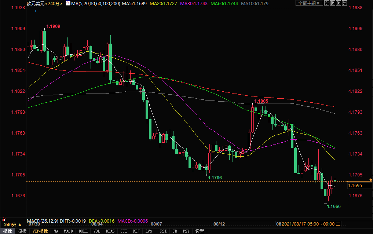Open the <240分> timeframe selector in the title

click(x=52, y=3)
